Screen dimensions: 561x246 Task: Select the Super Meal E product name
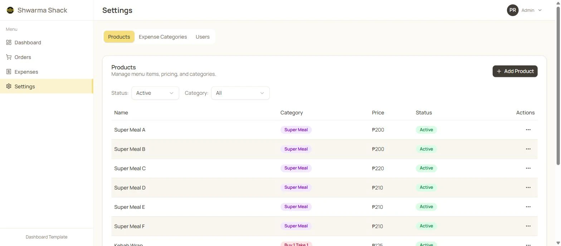pyautogui.click(x=130, y=207)
